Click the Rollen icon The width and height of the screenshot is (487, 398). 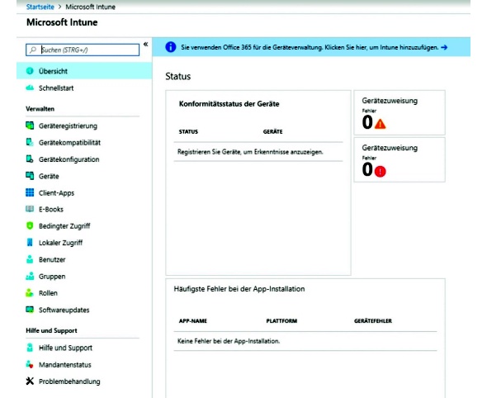coord(30,292)
